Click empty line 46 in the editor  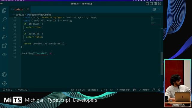pyautogui.click(x=91, y=57)
